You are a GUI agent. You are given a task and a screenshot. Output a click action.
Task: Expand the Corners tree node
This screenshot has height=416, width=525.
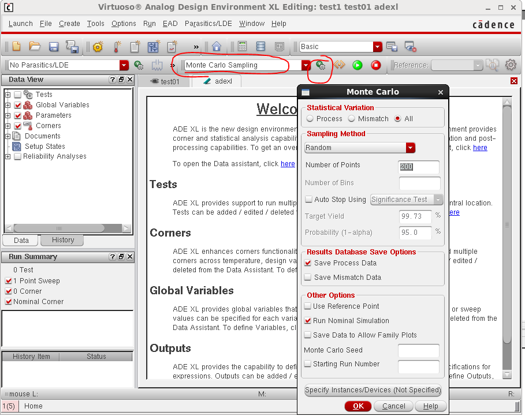click(x=8, y=126)
